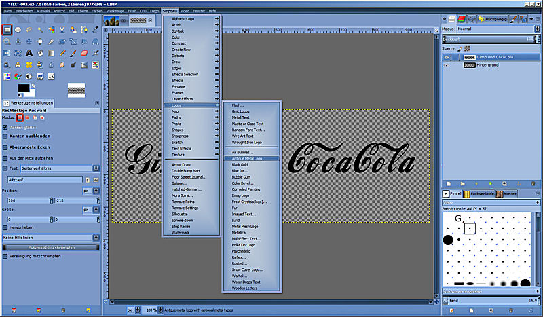
Task: Select the Airbrush tool
Action: pos(96,53)
